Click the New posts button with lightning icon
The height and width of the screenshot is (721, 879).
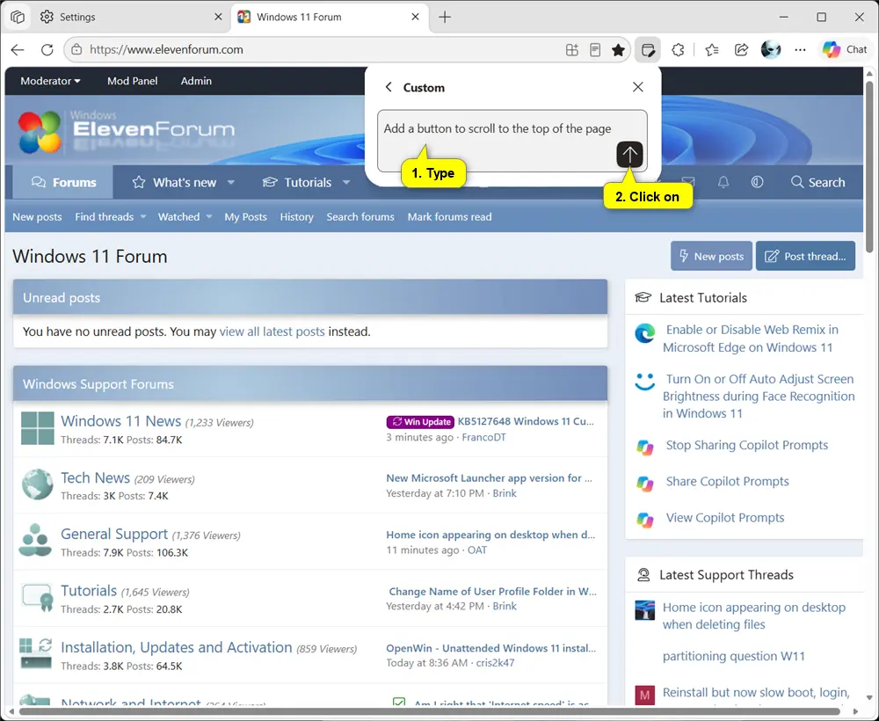point(711,256)
